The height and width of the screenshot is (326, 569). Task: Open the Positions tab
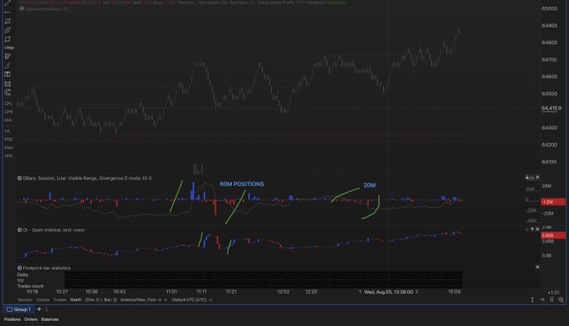coord(12,319)
